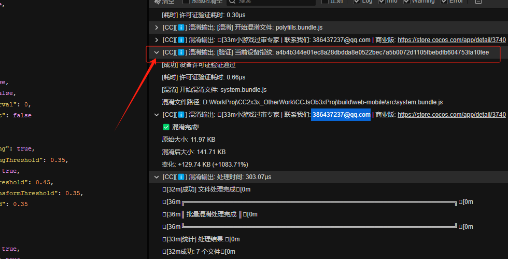Screen dimensions: 508x259
Task: Toggle the Log filter checkbox
Action: coord(357,2)
